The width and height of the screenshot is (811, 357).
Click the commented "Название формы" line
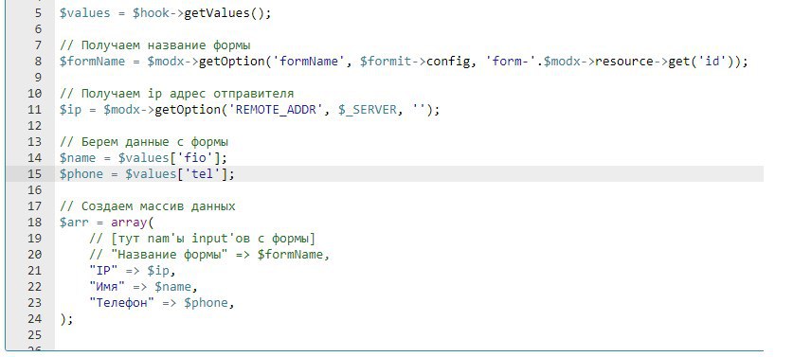click(209, 255)
